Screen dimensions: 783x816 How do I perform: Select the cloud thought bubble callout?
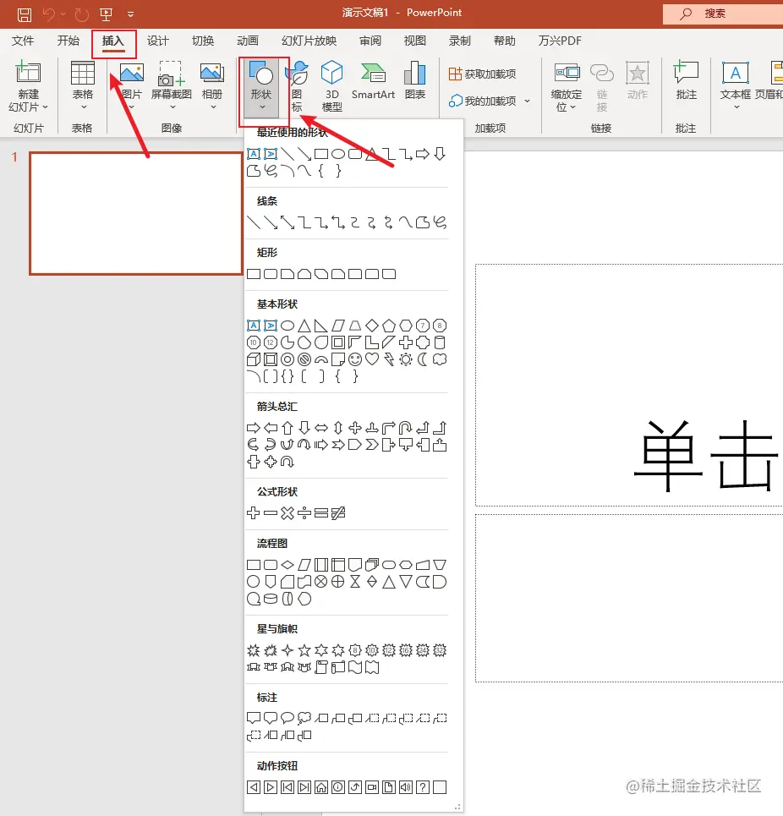pos(304,718)
